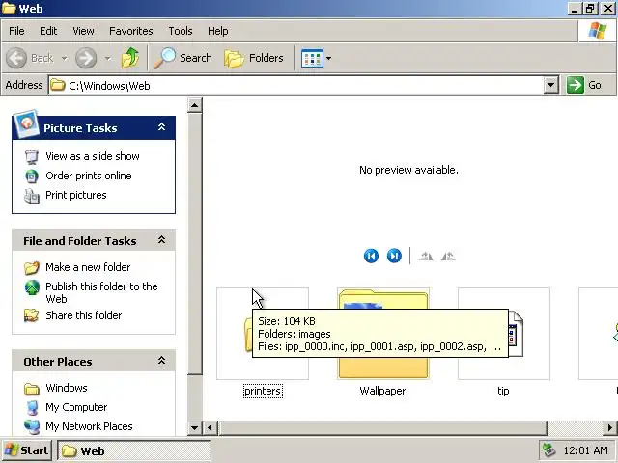The height and width of the screenshot is (463, 618).
Task: Click the Make a new folder icon
Action: click(x=32, y=268)
